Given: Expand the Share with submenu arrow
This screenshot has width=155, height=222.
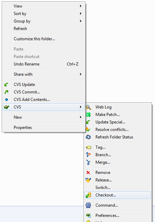Looking at the screenshot, I should 81,74.
